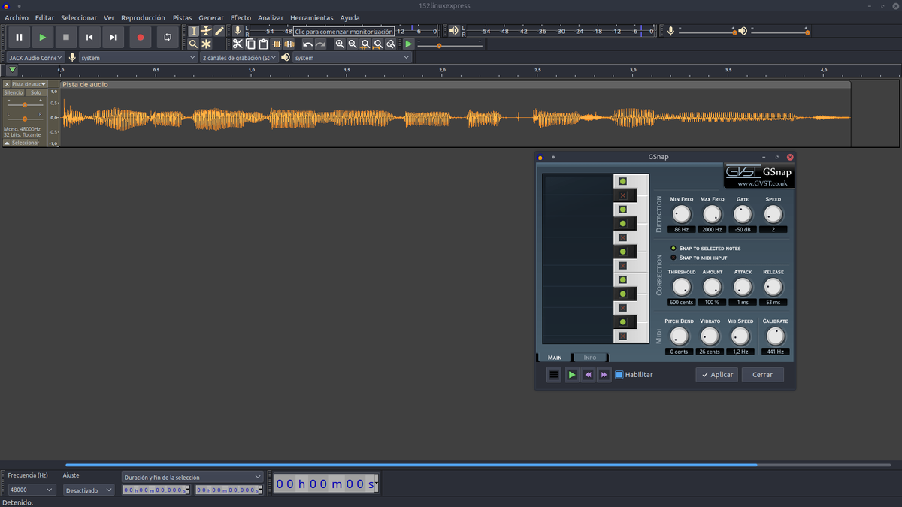Open the 'Pista de audio' track dropdown menu

(x=29, y=84)
